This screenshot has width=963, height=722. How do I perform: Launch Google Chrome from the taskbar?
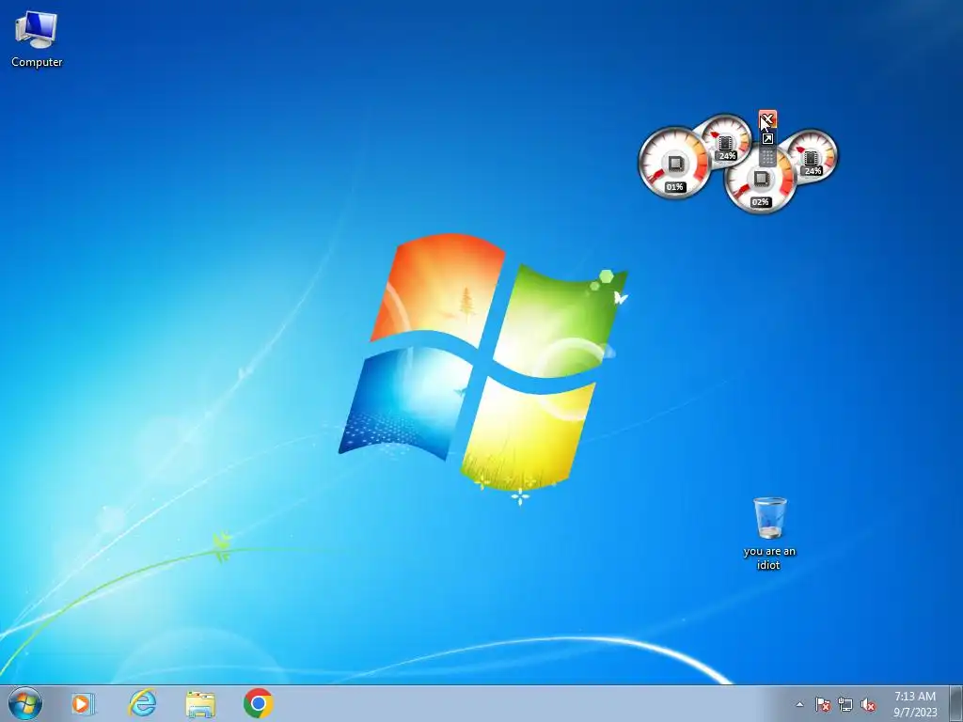pyautogui.click(x=258, y=703)
